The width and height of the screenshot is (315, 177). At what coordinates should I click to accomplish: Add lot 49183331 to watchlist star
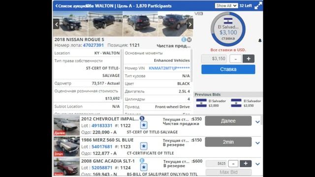point(144,125)
